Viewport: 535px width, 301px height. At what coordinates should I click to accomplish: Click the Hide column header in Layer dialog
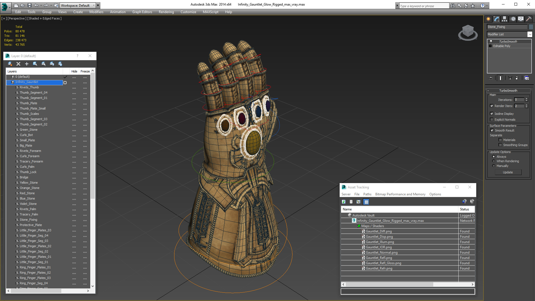click(74, 71)
